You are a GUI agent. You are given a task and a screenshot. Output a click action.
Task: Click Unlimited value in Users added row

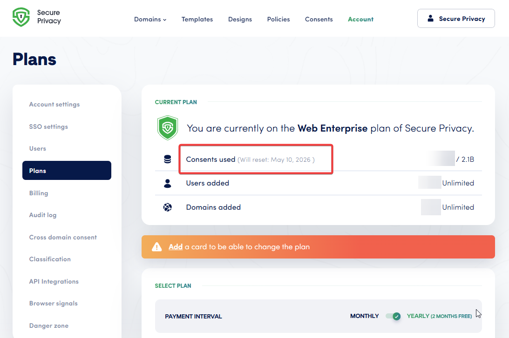click(x=458, y=183)
